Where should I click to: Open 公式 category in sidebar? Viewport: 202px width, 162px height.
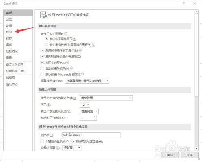click(x=18, y=19)
